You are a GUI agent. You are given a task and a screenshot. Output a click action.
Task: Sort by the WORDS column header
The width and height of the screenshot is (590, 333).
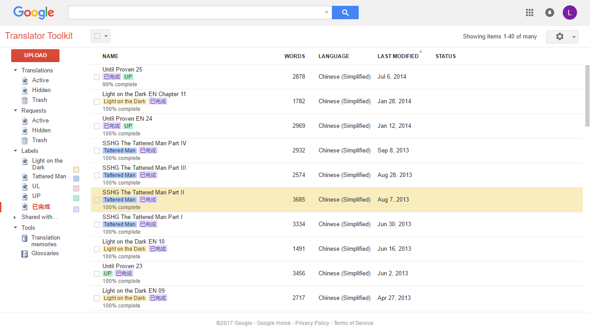pos(295,56)
